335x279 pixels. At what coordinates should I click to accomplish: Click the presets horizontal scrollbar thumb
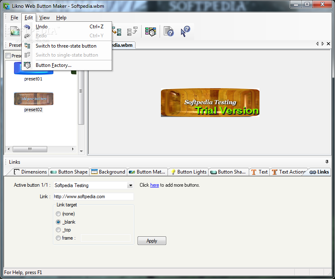[x=30, y=149]
